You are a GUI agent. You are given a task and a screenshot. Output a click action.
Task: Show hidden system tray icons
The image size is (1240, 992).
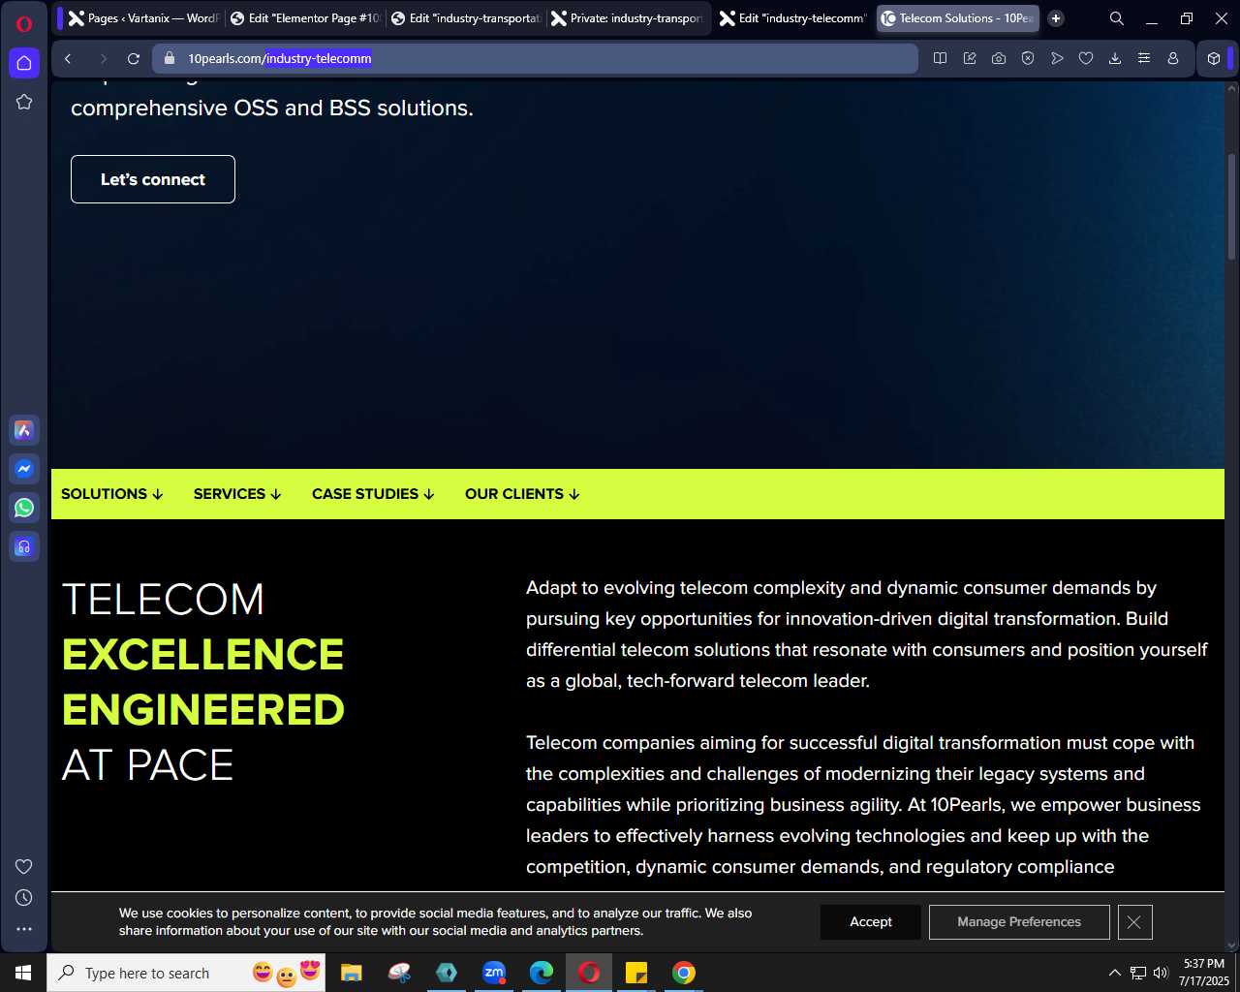coord(1114,973)
